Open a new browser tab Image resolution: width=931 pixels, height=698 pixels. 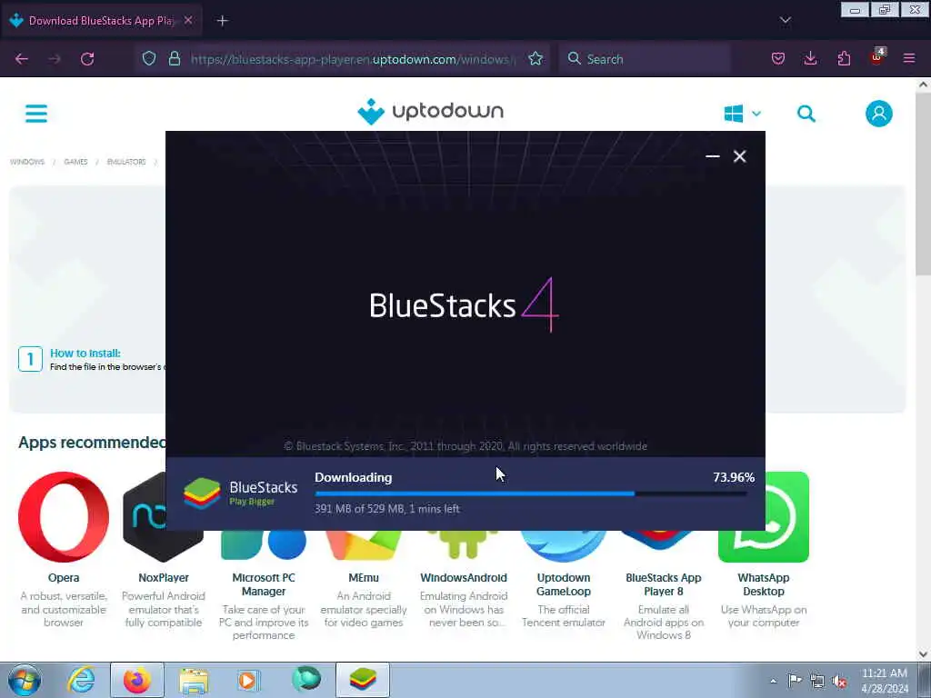coord(222,21)
